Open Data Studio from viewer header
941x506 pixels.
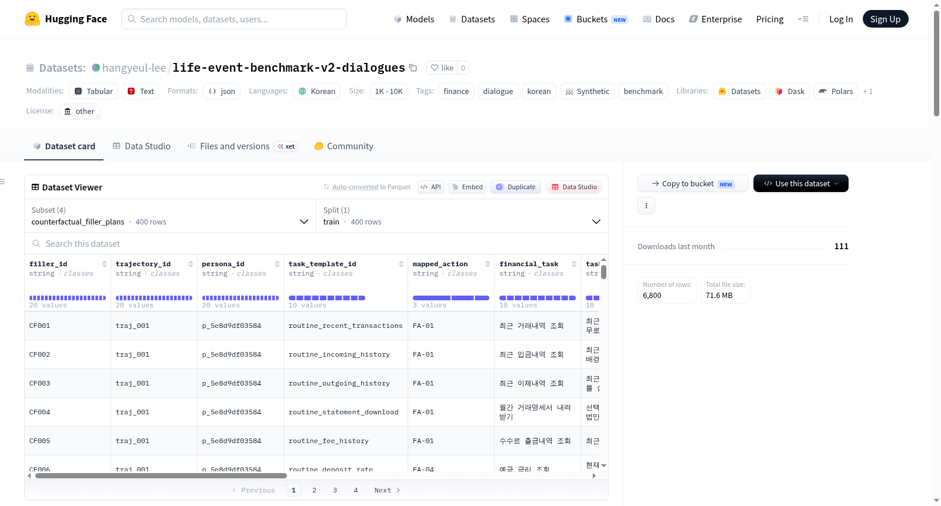tap(574, 187)
